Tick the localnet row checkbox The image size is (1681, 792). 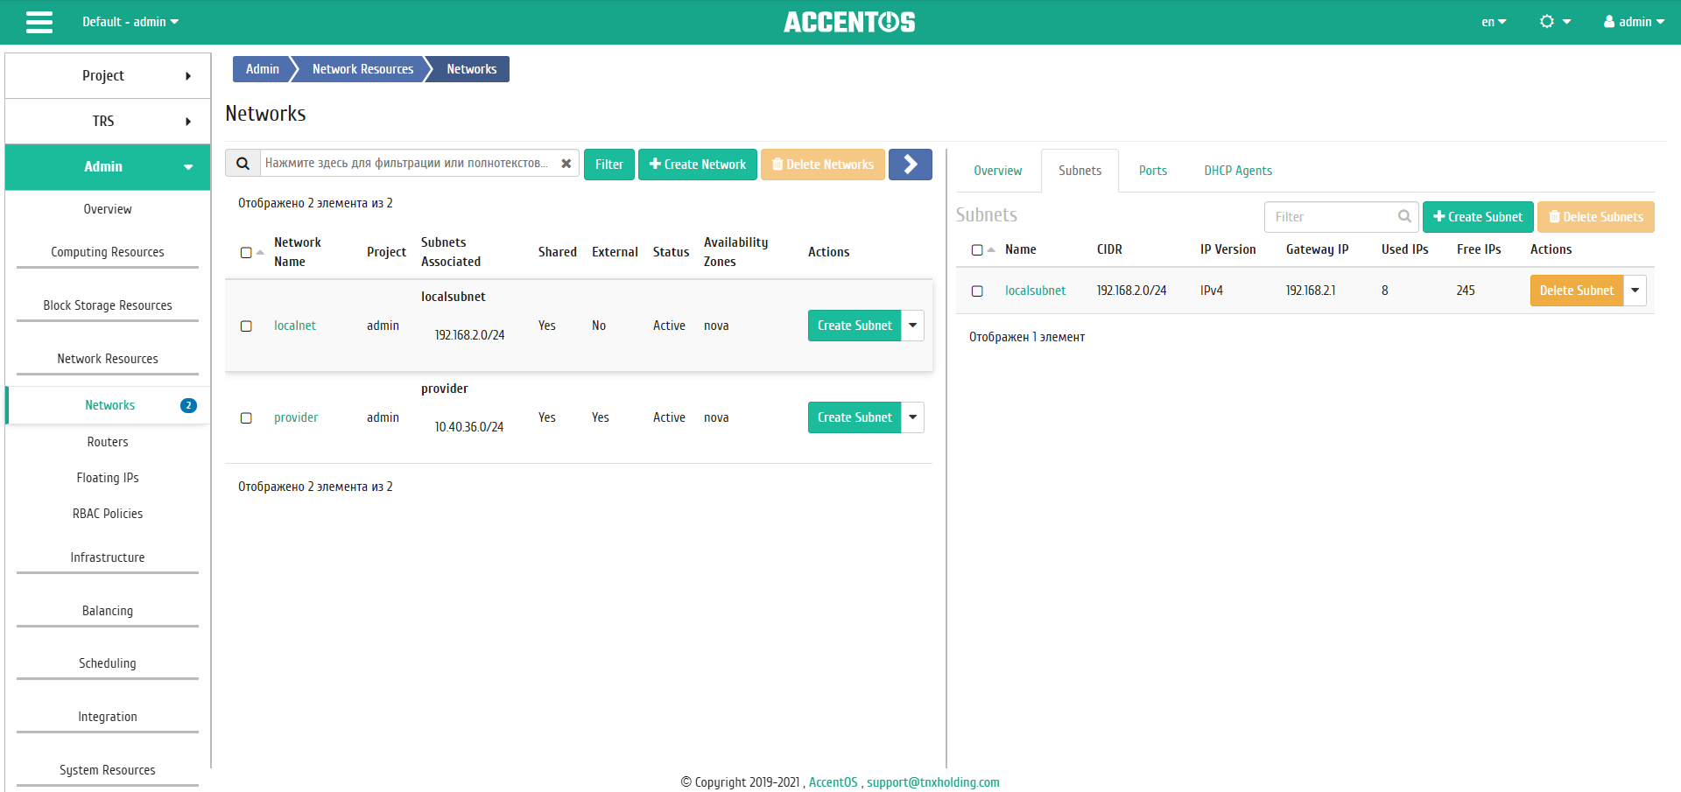pyautogui.click(x=246, y=326)
